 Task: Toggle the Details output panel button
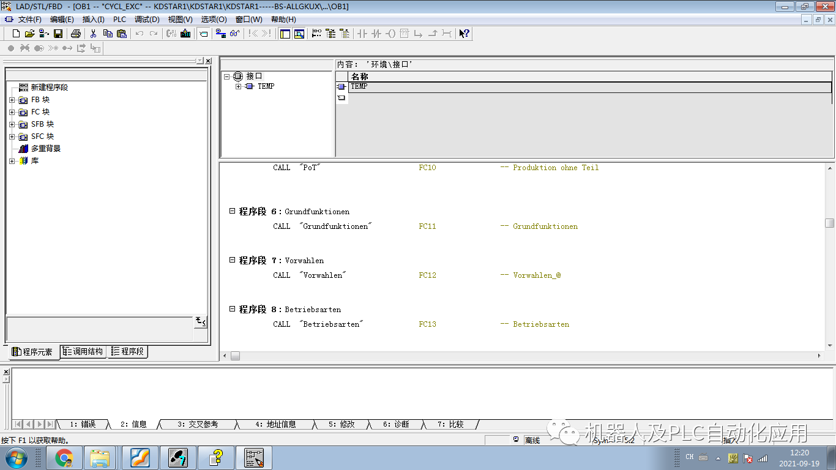point(299,34)
